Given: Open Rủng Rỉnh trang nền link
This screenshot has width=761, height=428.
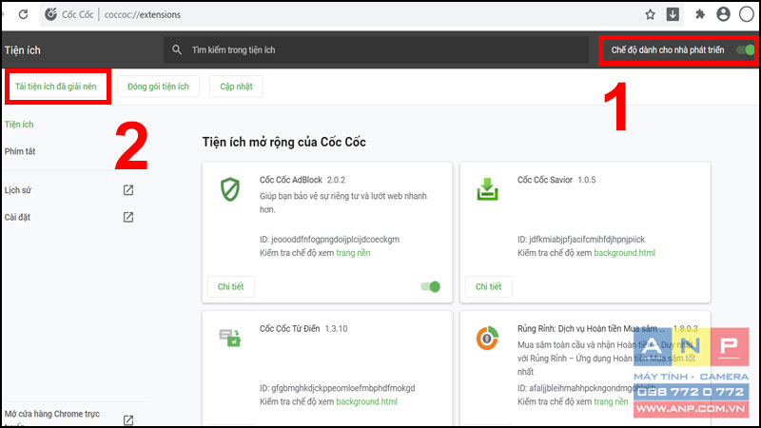Looking at the screenshot, I should pyautogui.click(x=611, y=401).
